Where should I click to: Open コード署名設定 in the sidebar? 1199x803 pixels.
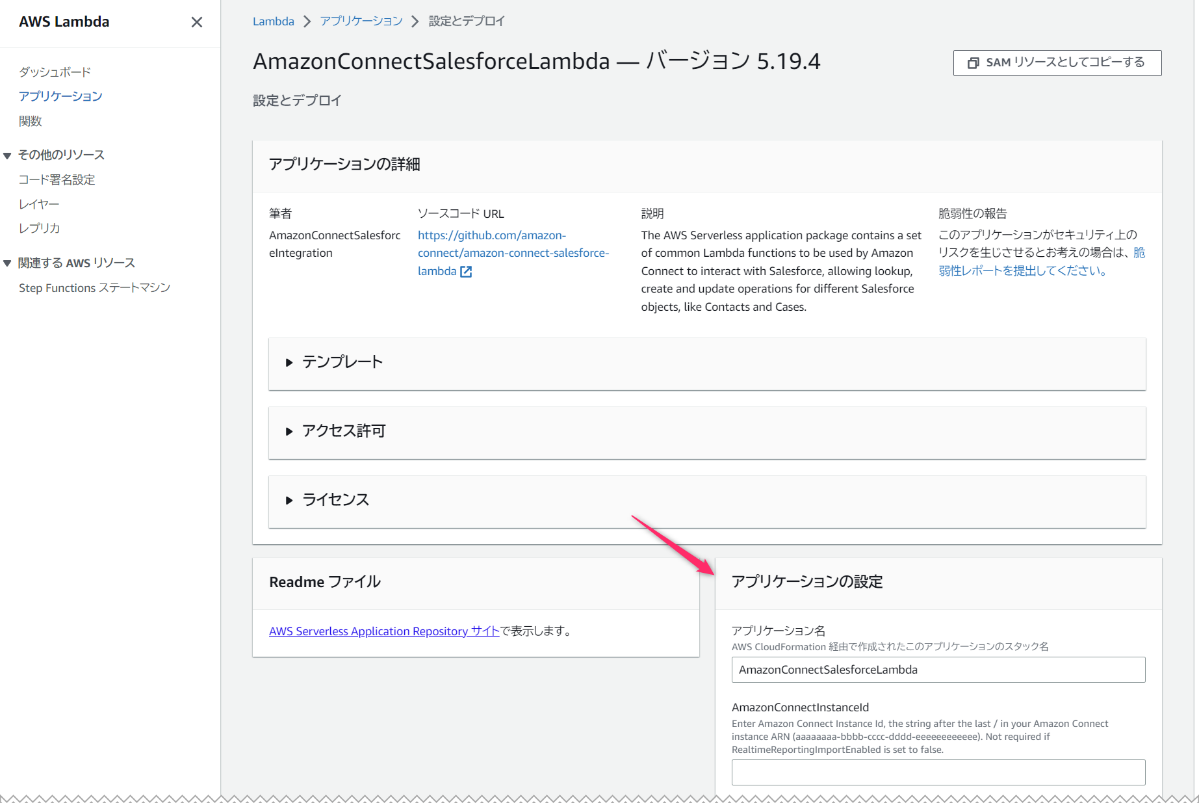click(x=57, y=179)
